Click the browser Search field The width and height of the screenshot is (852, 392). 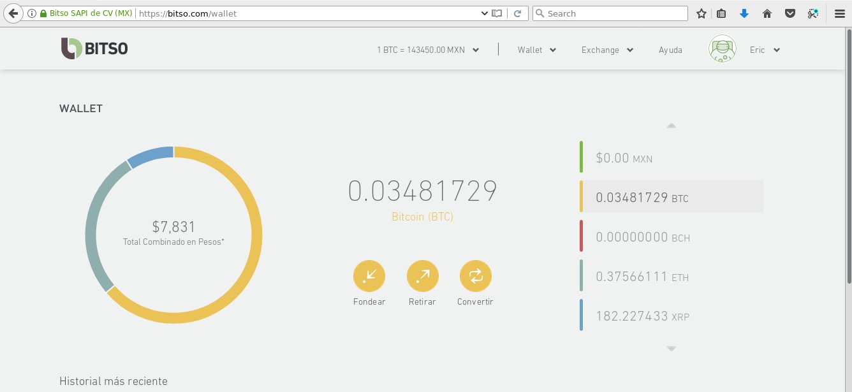[x=610, y=13]
